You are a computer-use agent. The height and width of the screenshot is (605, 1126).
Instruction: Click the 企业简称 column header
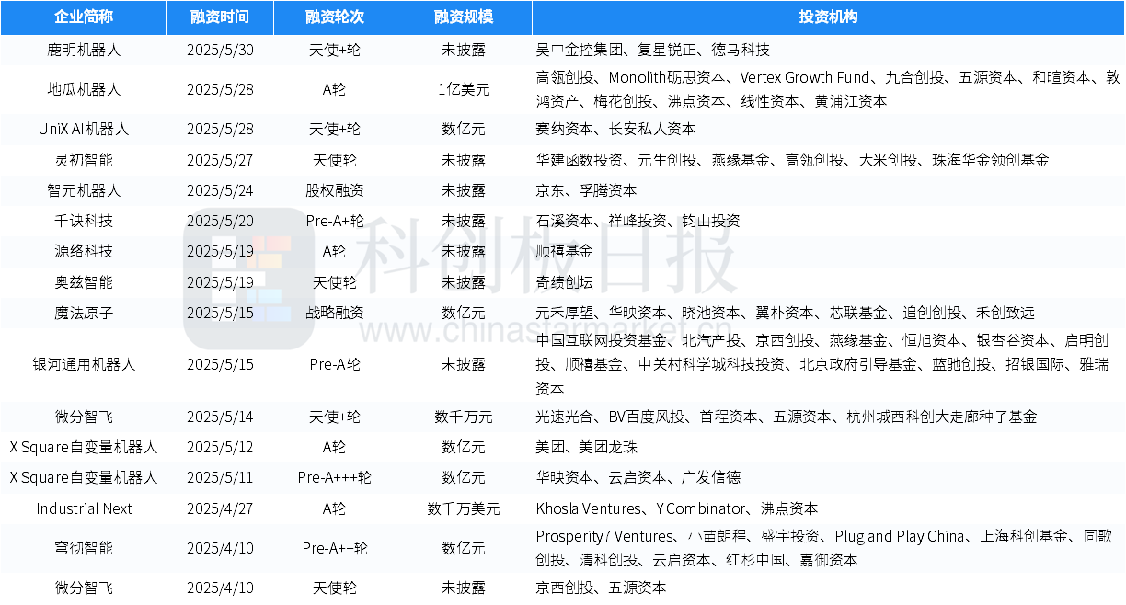coord(83,17)
